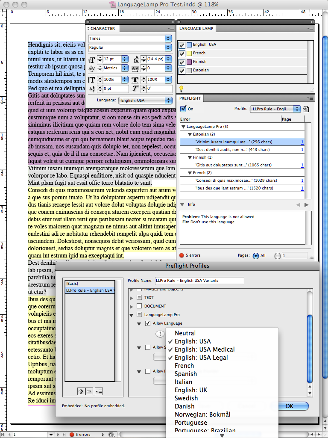This screenshot has height=438, width=328.
Task: Open the embed profile icon beside Profile dropdown
Action: coord(306,109)
